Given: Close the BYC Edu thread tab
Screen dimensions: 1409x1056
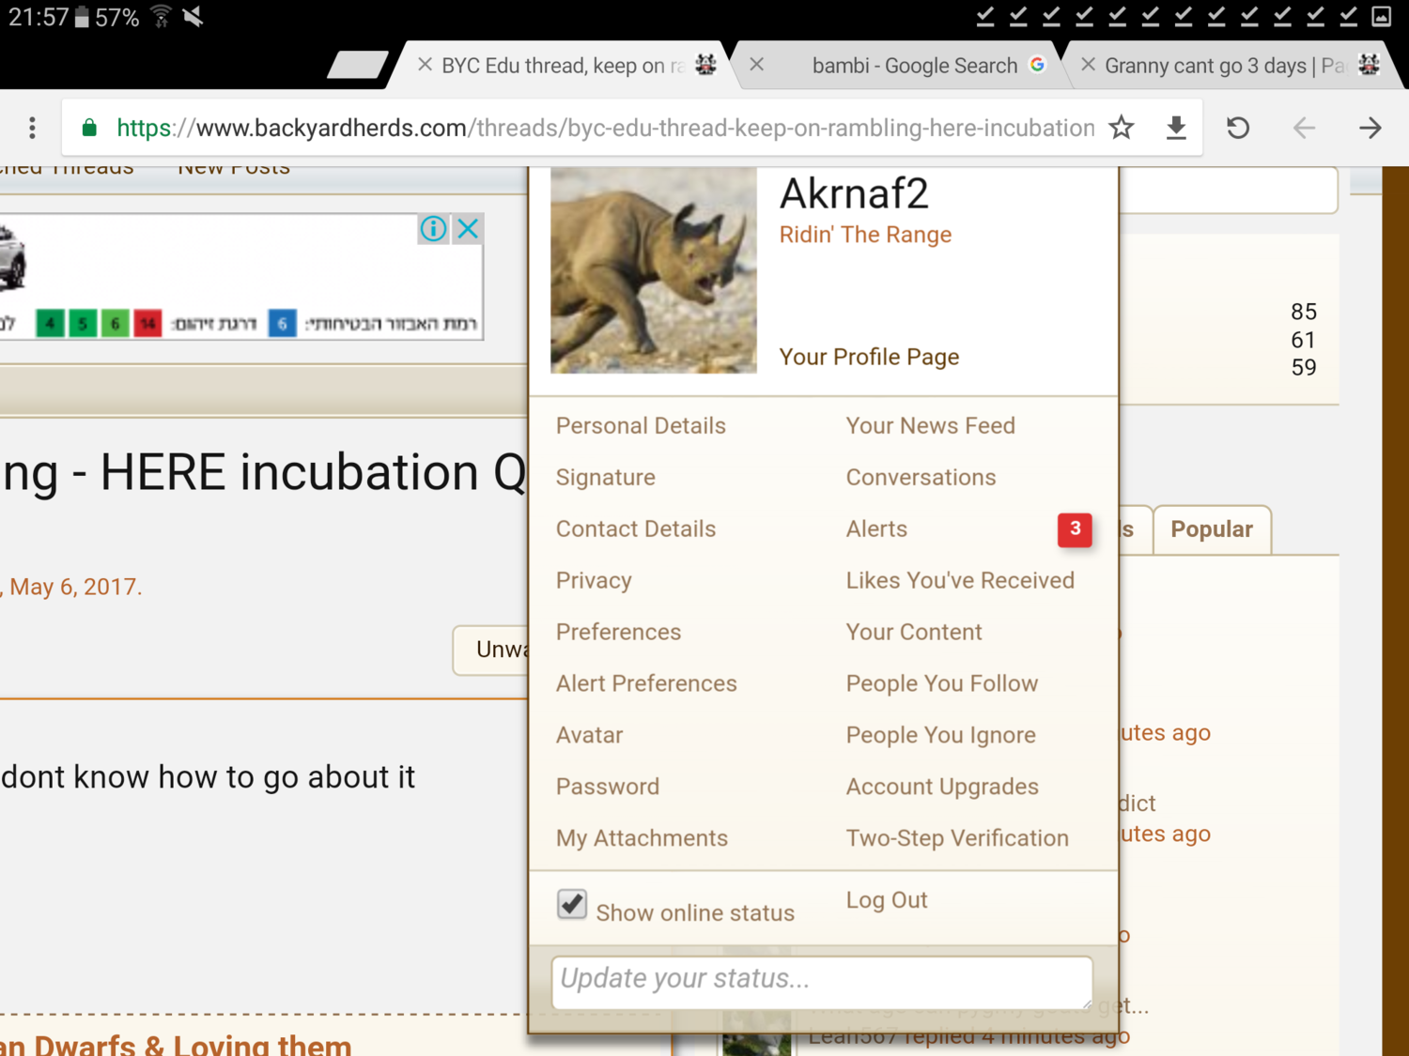Looking at the screenshot, I should (x=425, y=65).
